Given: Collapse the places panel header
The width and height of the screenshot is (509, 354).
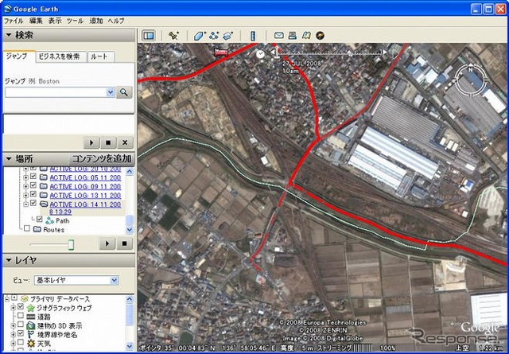Looking at the screenshot, I should [x=36, y=159].
